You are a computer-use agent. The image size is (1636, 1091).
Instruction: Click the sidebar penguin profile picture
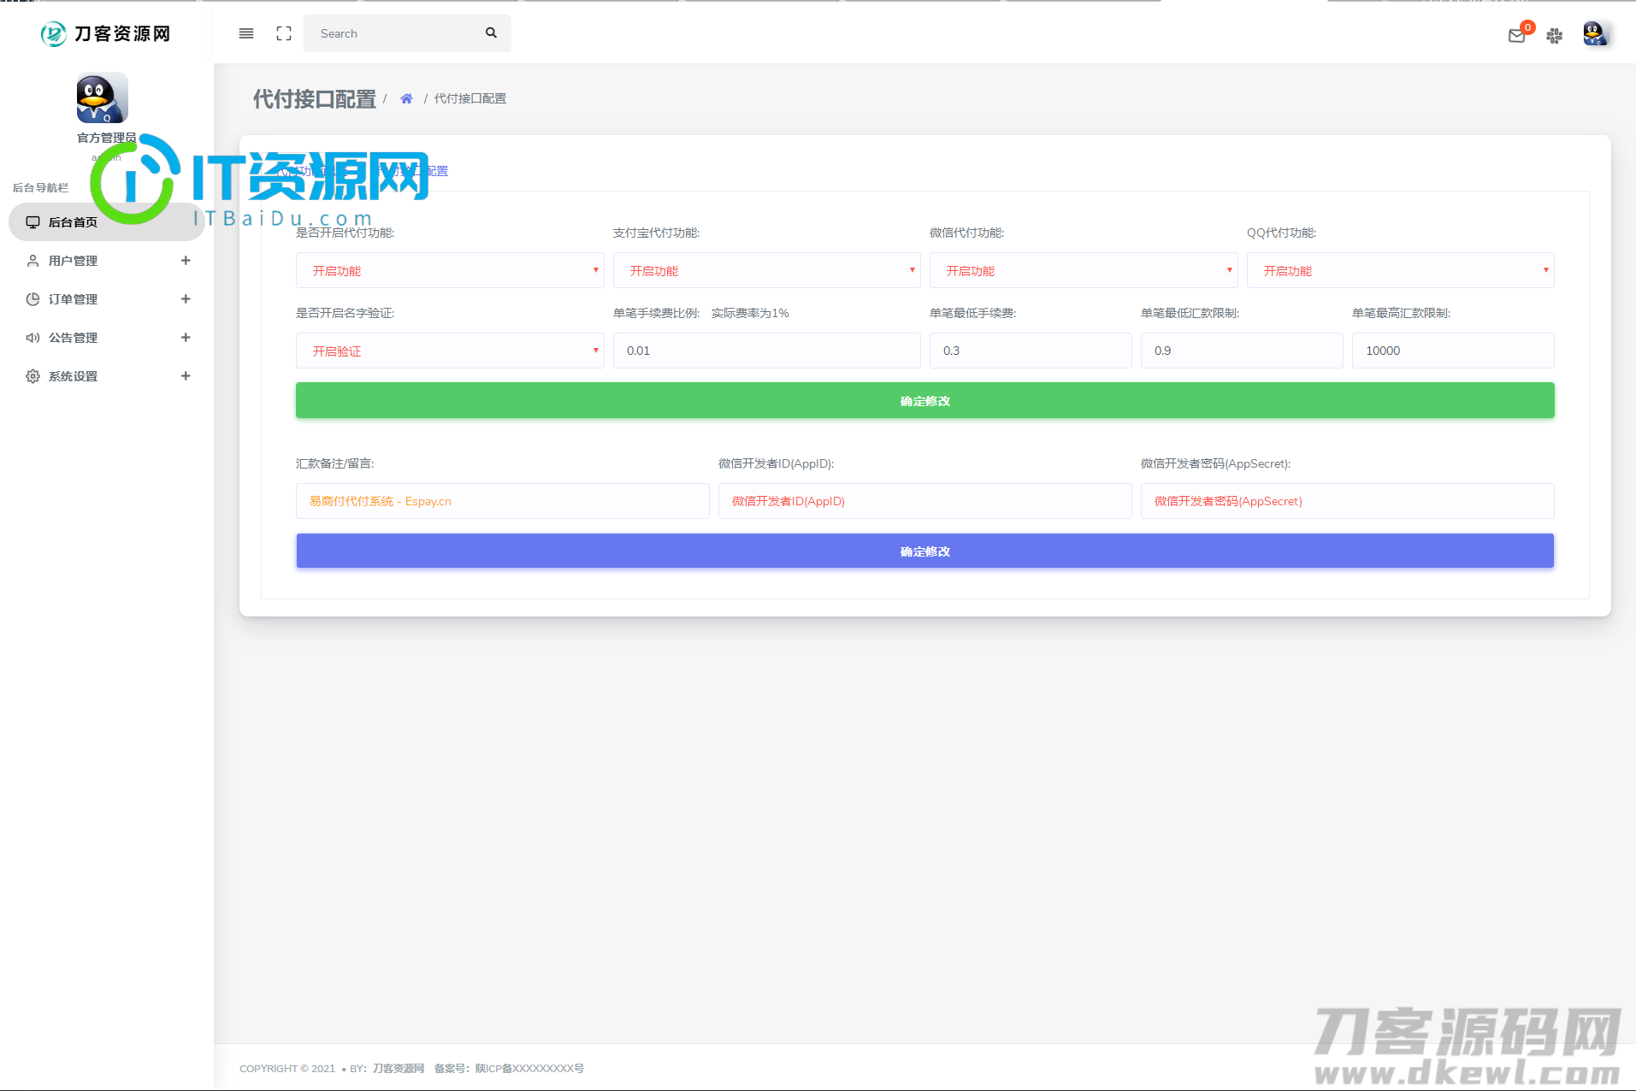pos(103,97)
